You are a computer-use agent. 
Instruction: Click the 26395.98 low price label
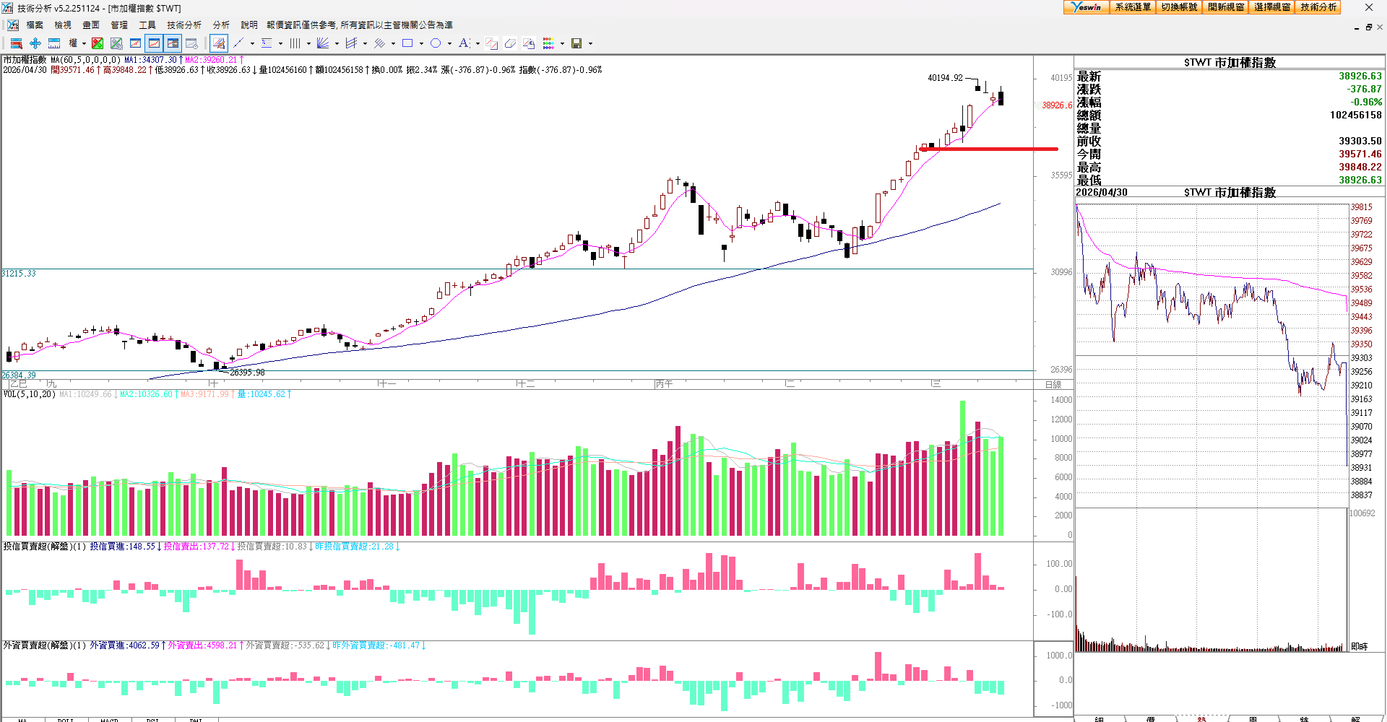247,373
